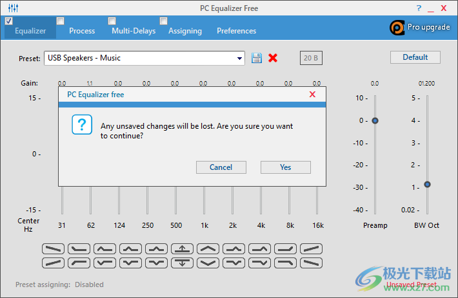This screenshot has width=458, height=298.
Task: Click the equalizer sliders app icon in title bar
Action: [x=13, y=8]
